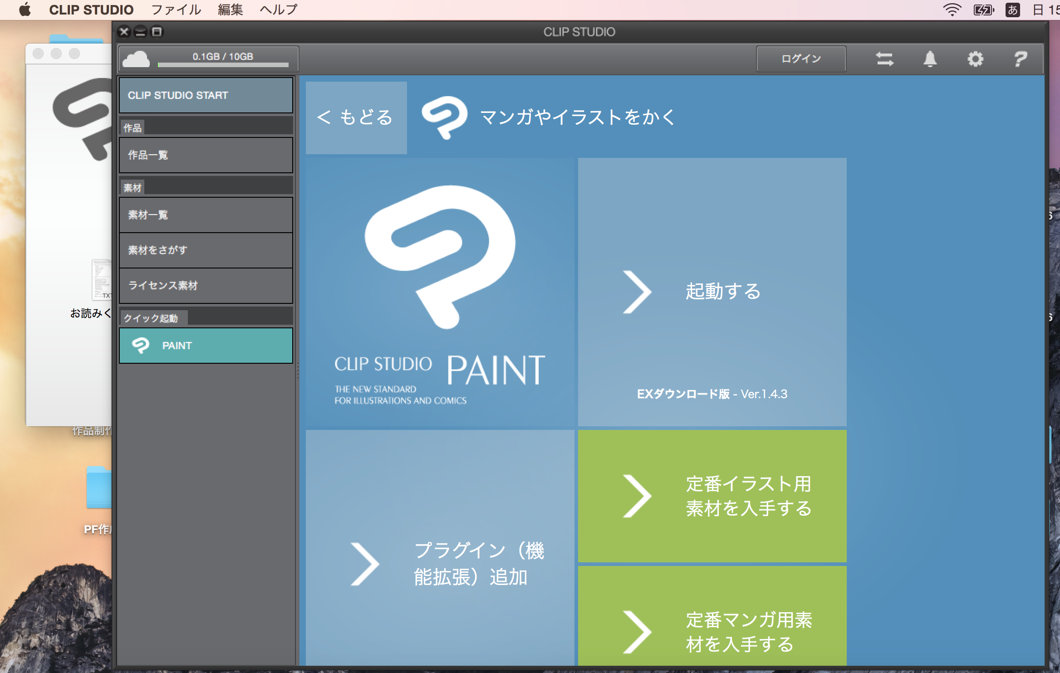Click the Wi-Fi status icon

click(952, 10)
